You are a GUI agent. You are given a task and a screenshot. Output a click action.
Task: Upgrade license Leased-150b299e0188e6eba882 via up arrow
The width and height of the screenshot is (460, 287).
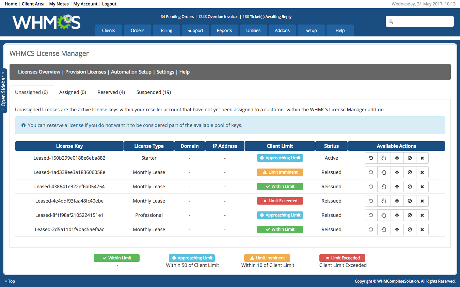[397, 158]
